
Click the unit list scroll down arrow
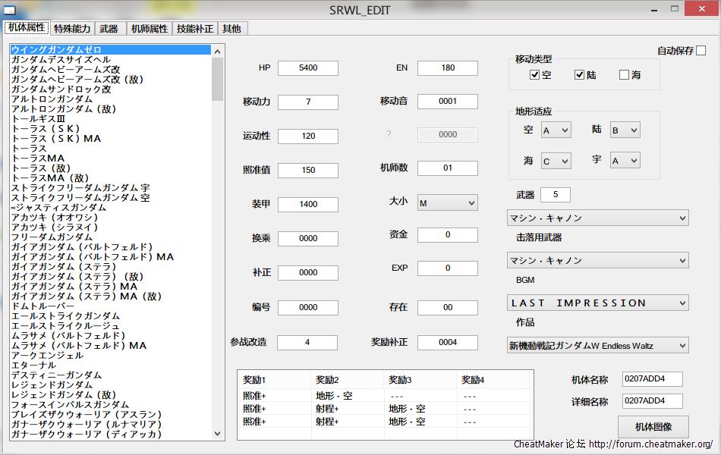pos(218,434)
